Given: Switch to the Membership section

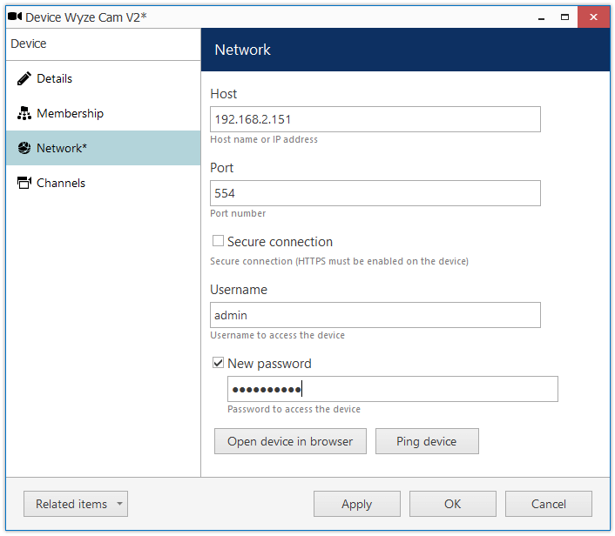Looking at the screenshot, I should pyautogui.click(x=70, y=113).
